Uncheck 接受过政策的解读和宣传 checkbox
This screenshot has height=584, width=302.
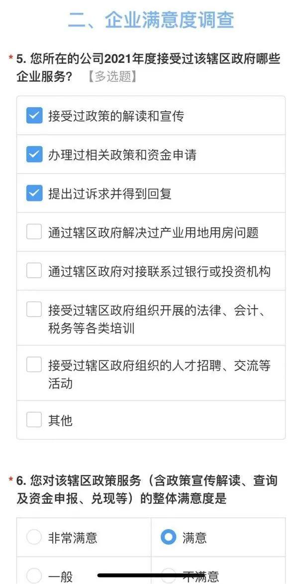(34, 116)
